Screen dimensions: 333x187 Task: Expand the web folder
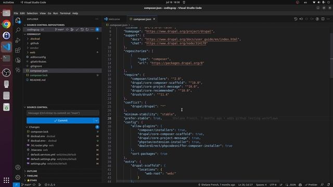32,52
